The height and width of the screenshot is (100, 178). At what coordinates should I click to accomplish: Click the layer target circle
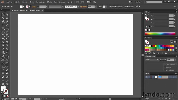pos(174,77)
